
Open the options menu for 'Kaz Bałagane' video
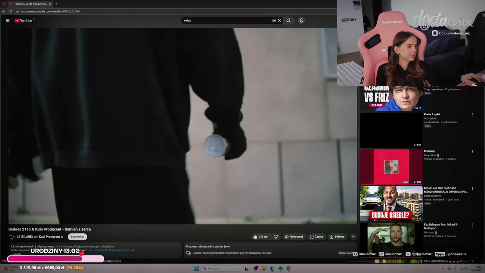472,225
